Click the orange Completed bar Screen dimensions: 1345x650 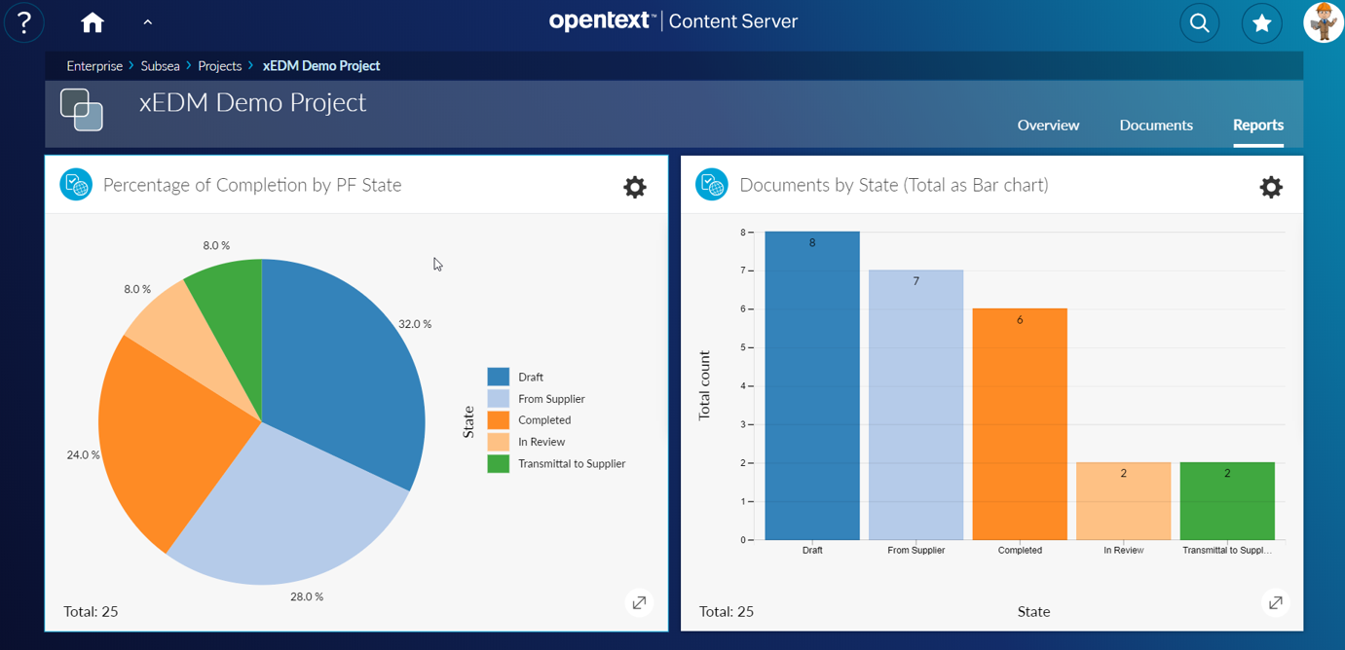[1020, 424]
